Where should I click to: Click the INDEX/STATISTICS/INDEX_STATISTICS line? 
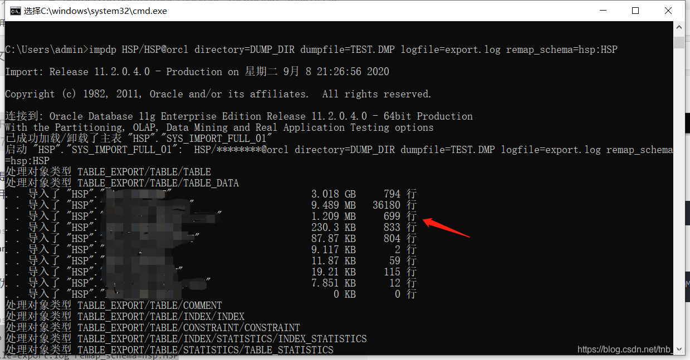coord(186,339)
